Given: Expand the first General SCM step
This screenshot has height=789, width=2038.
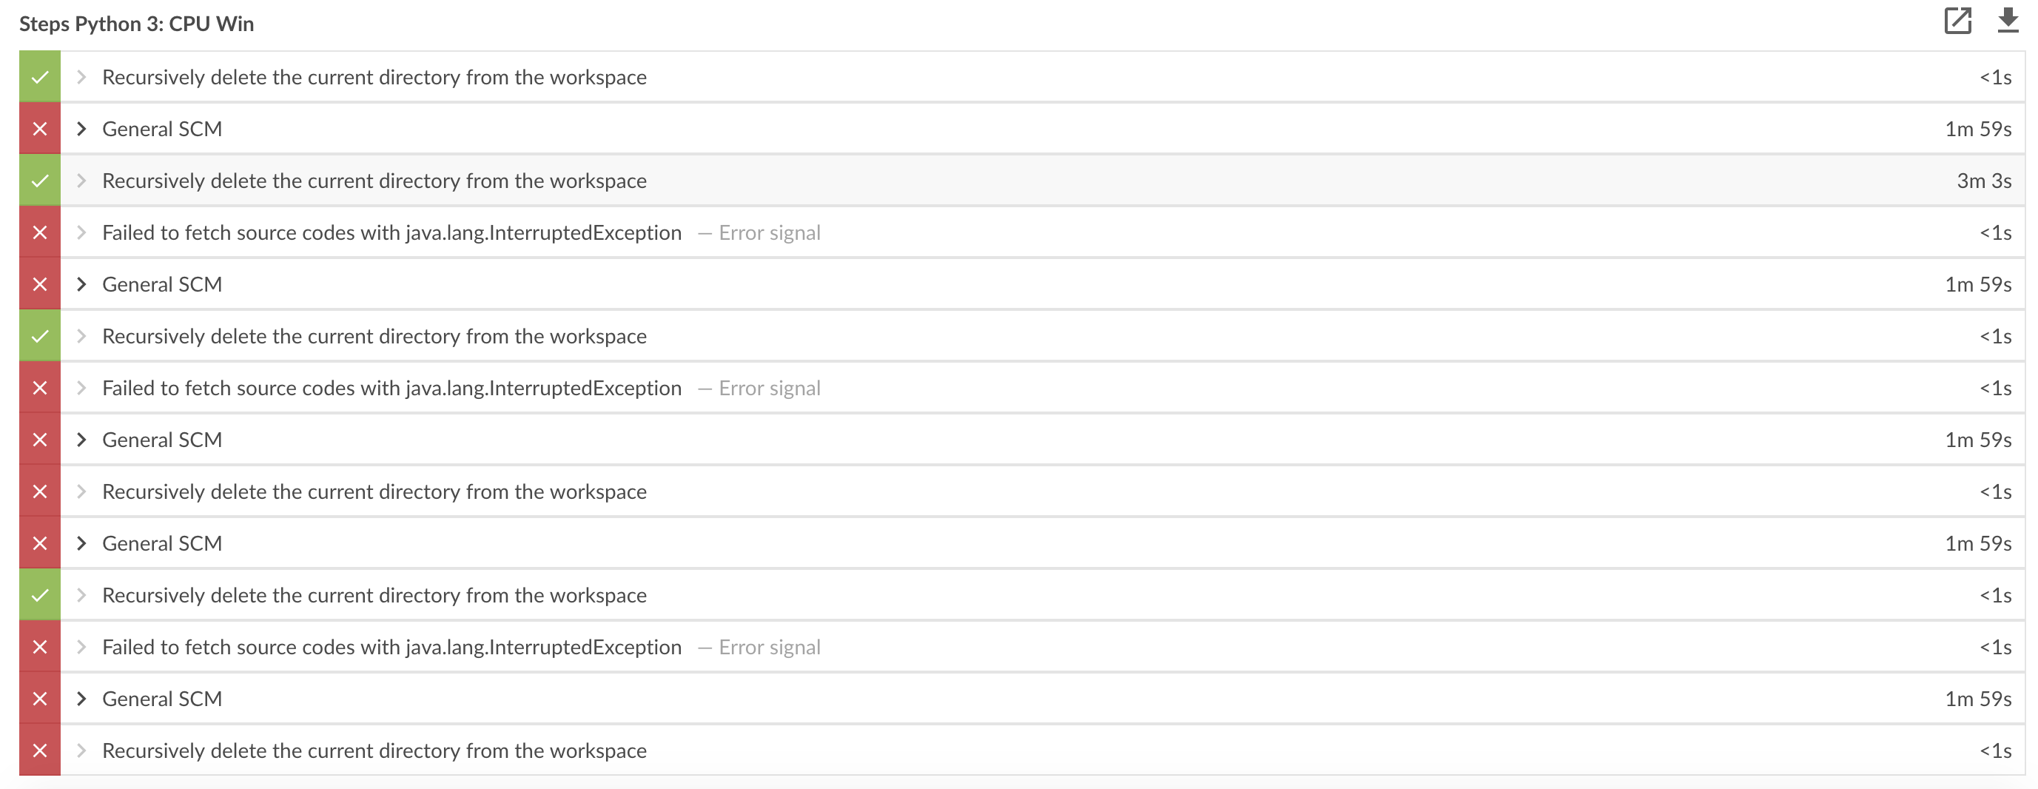Looking at the screenshot, I should coord(81,128).
